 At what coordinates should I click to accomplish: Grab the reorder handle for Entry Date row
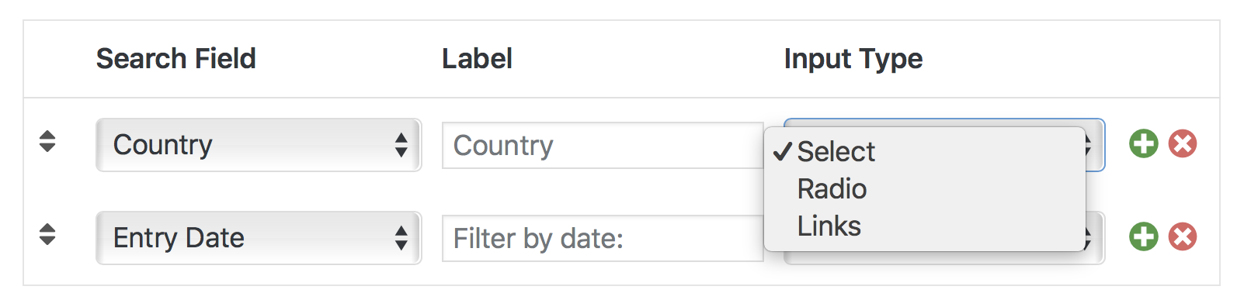point(47,234)
